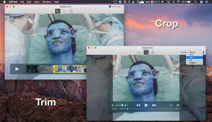Open the Help menu
Image resolution: width=212 pixels, height=122 pixels.
point(56,2)
